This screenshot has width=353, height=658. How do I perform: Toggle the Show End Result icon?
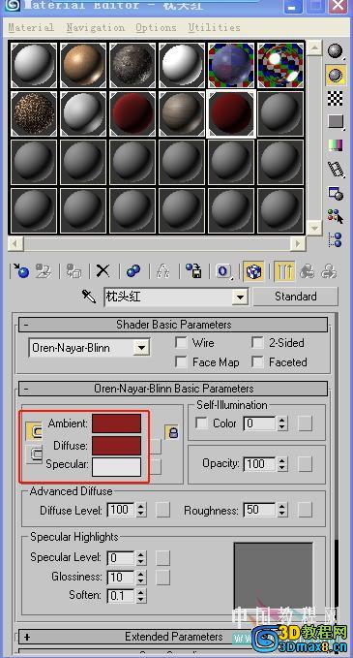click(x=284, y=271)
